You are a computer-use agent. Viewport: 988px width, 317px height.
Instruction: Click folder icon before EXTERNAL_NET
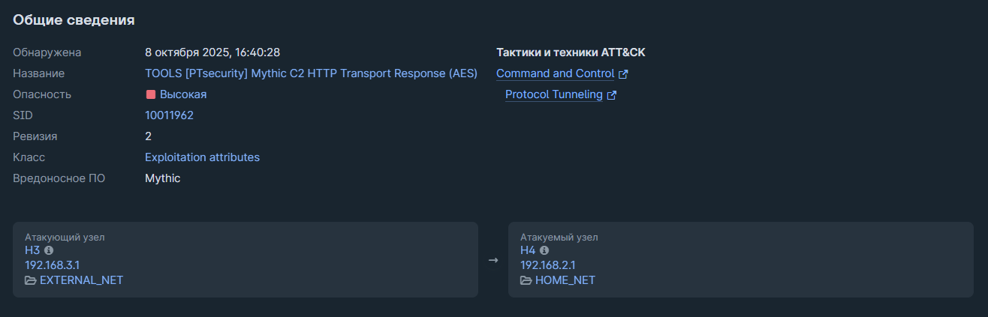(x=31, y=280)
